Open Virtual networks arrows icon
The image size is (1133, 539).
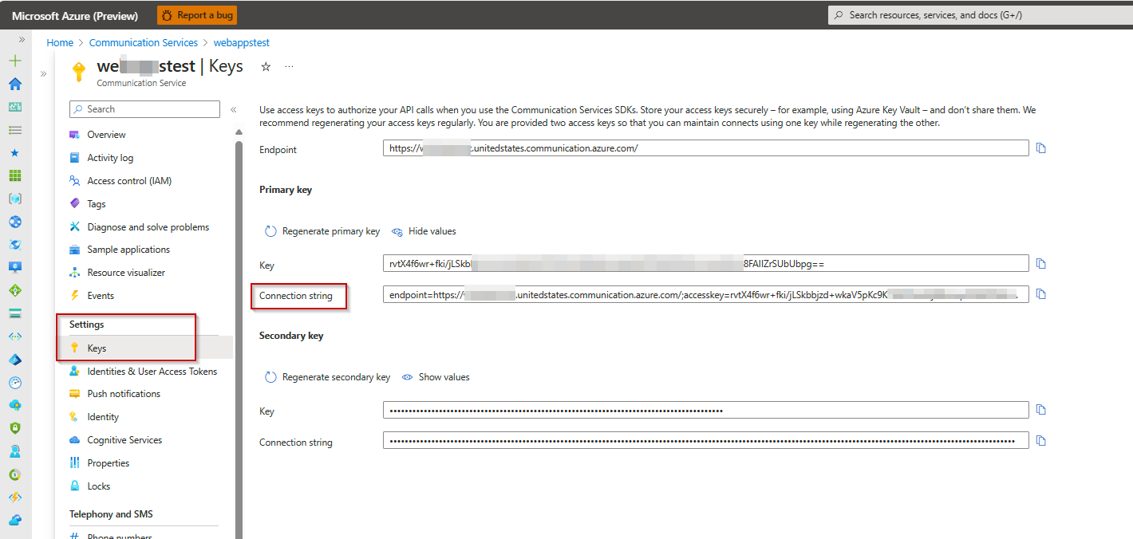tap(15, 336)
